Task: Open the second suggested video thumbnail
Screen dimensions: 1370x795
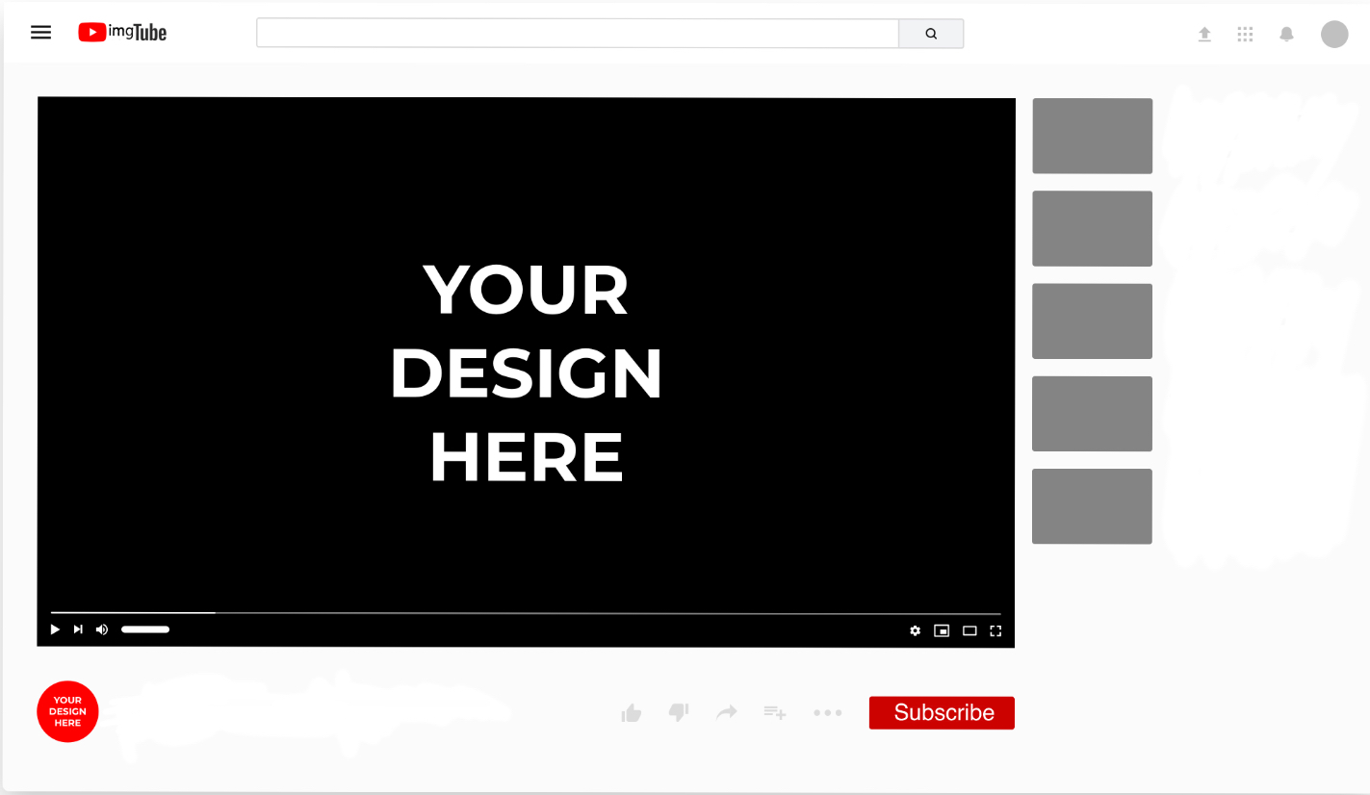Action: click(x=1092, y=228)
